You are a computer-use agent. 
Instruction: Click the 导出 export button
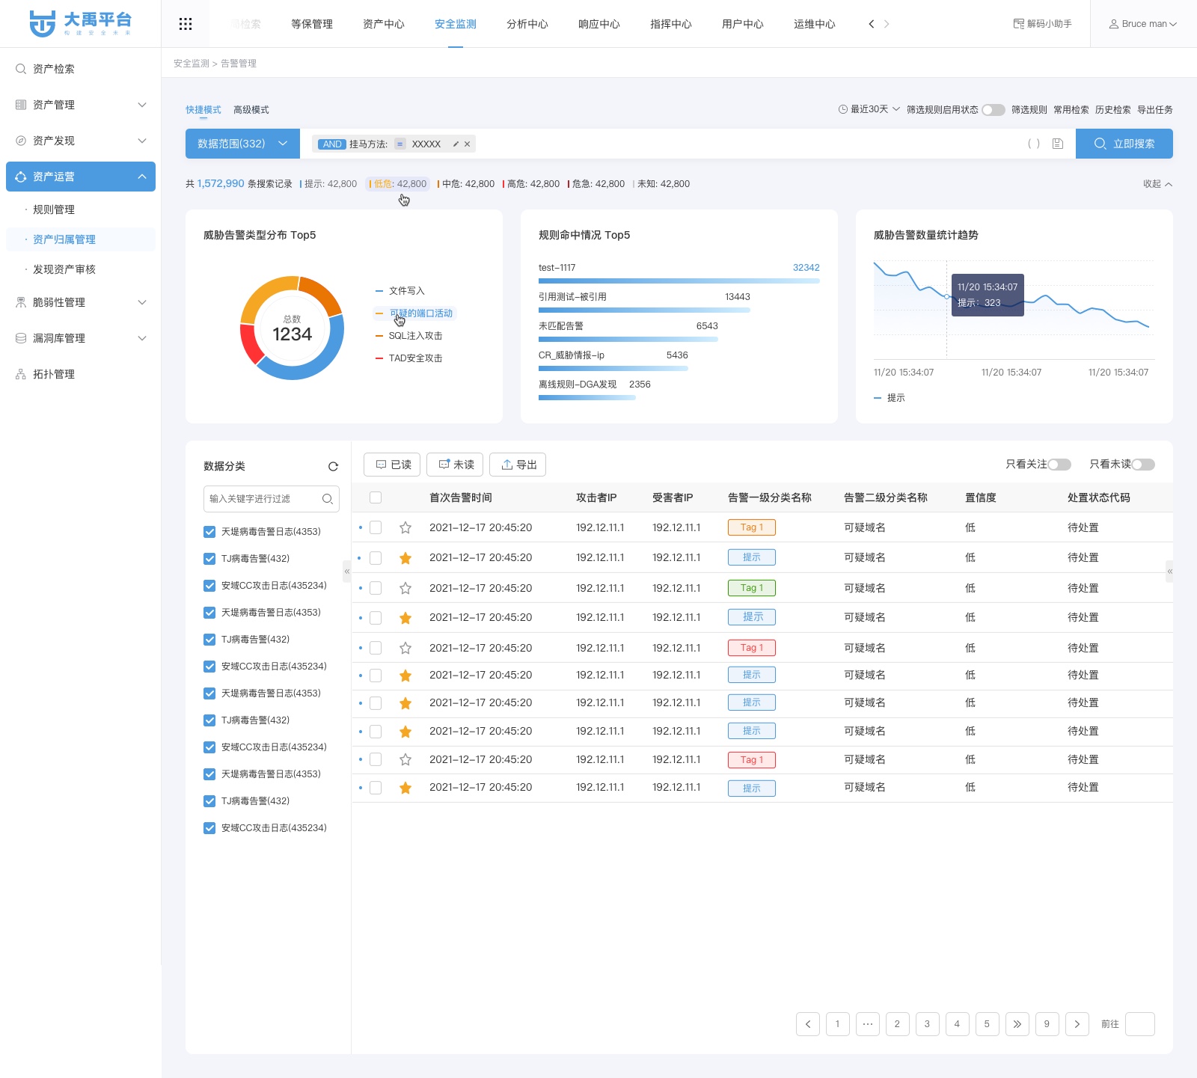(518, 465)
